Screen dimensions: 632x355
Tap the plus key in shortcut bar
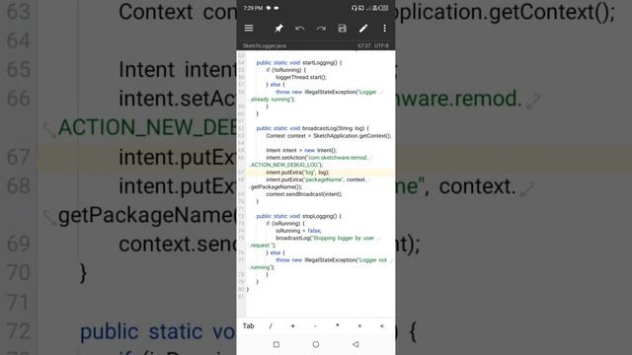(x=292, y=326)
